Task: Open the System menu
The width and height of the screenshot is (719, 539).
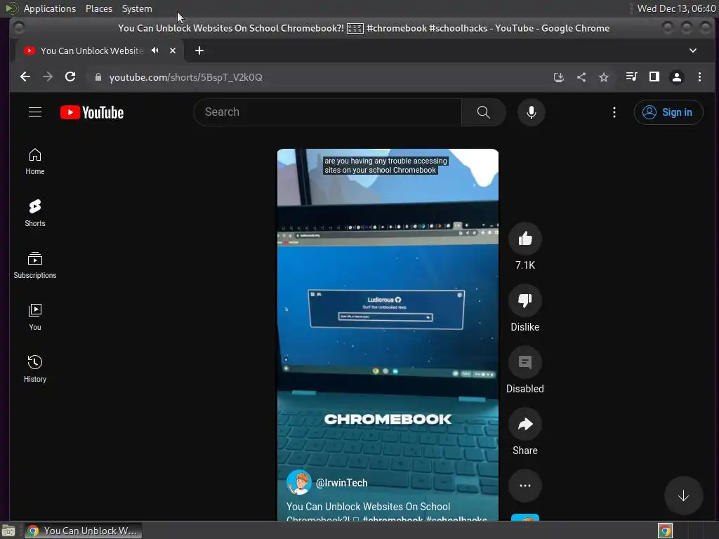Action: (137, 8)
